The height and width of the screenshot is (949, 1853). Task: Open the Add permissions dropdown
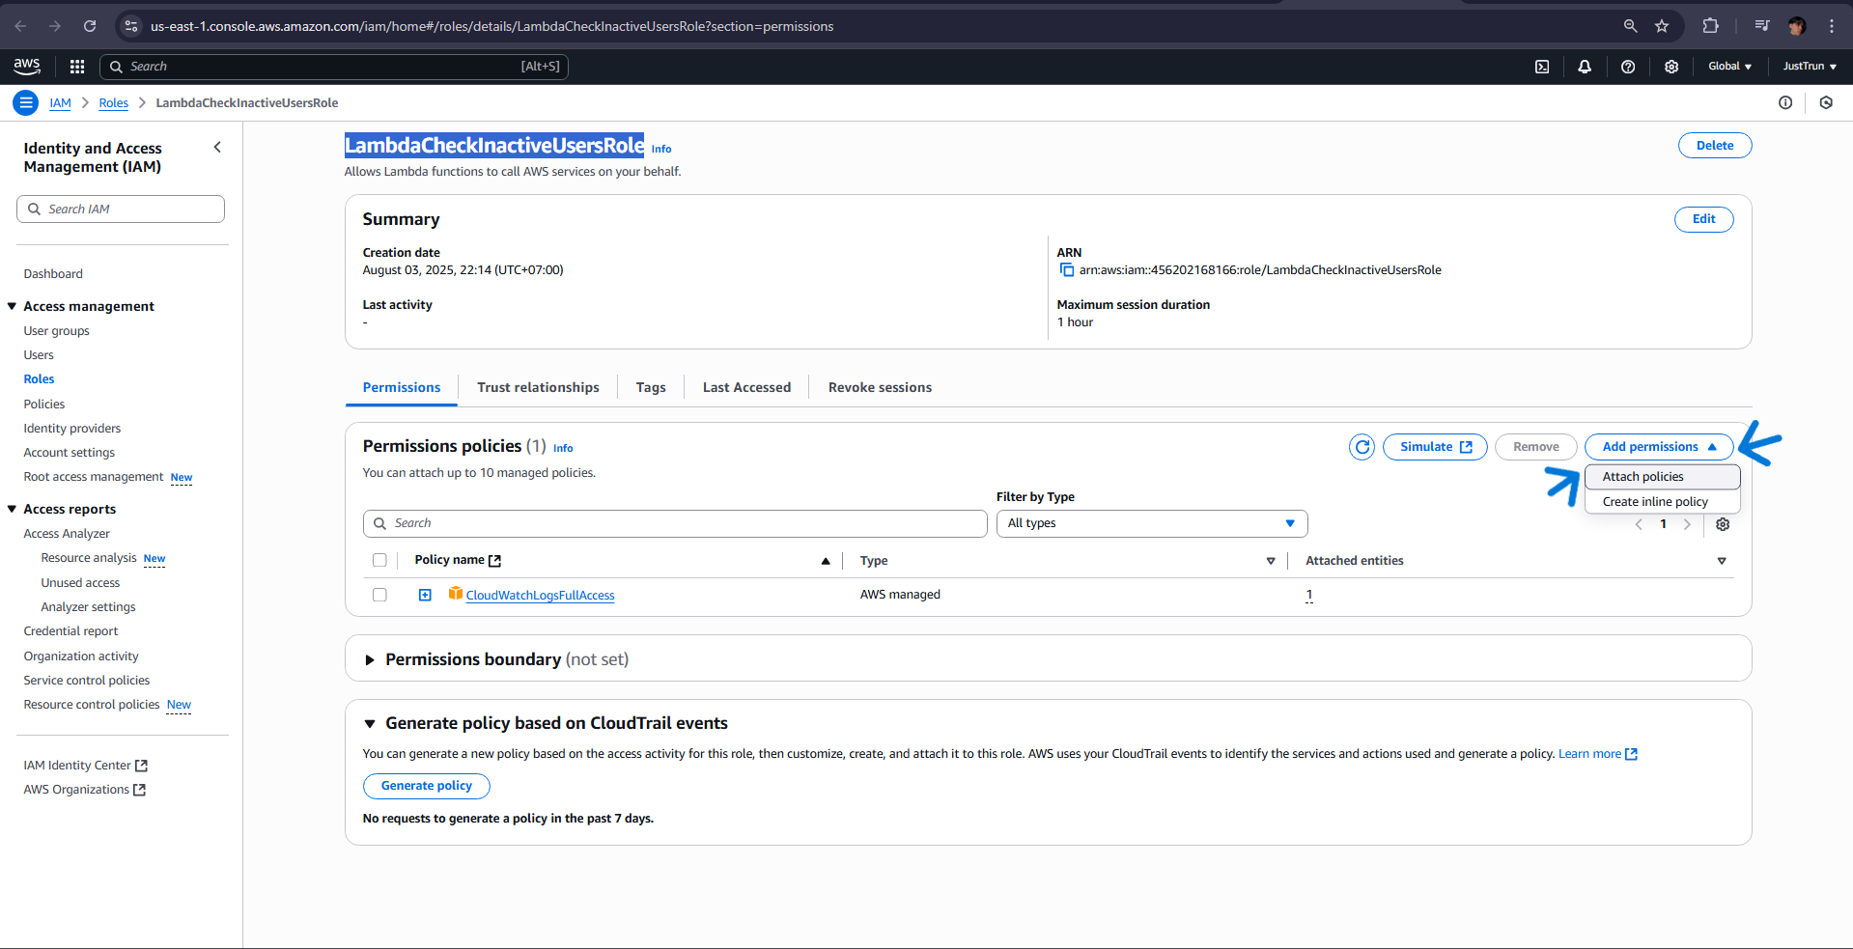point(1659,447)
